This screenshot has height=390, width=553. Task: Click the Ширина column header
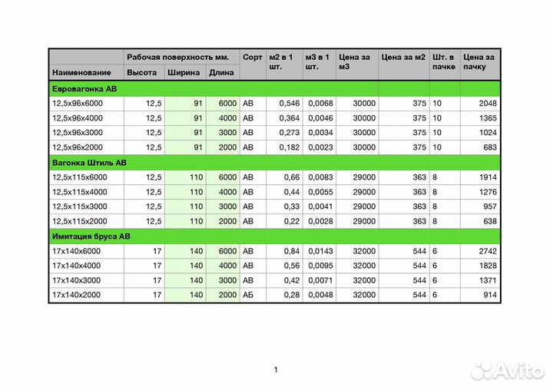click(184, 72)
